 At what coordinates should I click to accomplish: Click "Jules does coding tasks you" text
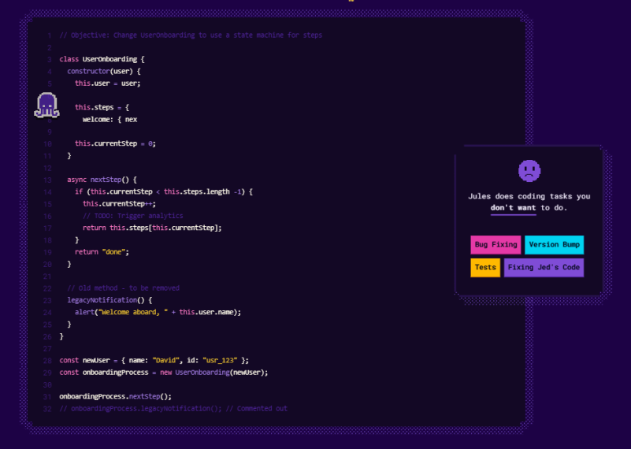tap(529, 196)
